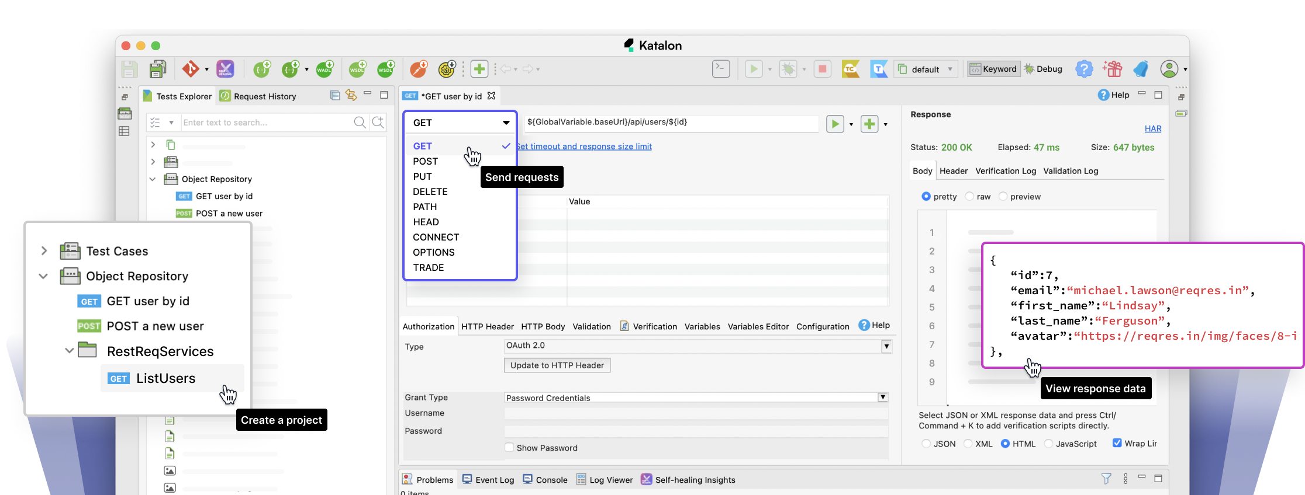Expand the Test Cases node in the enlarged tree
The image size is (1305, 495).
[x=44, y=251]
